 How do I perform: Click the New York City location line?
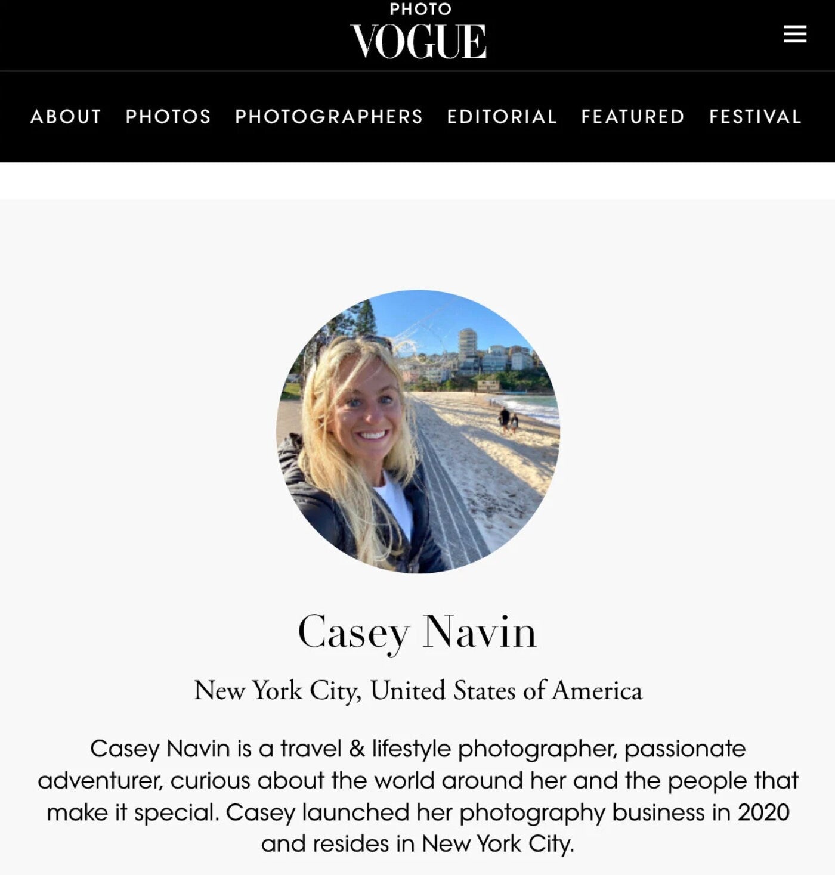tap(418, 690)
